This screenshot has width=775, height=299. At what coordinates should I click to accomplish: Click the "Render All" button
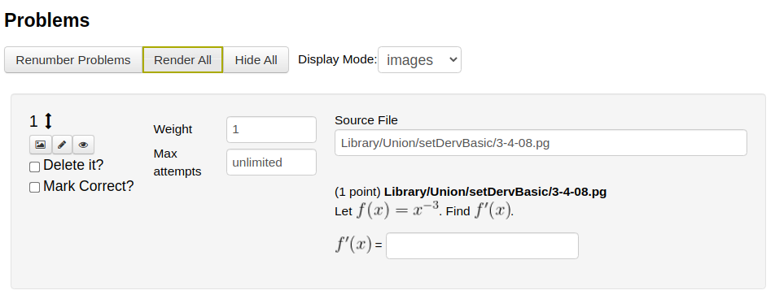[183, 59]
